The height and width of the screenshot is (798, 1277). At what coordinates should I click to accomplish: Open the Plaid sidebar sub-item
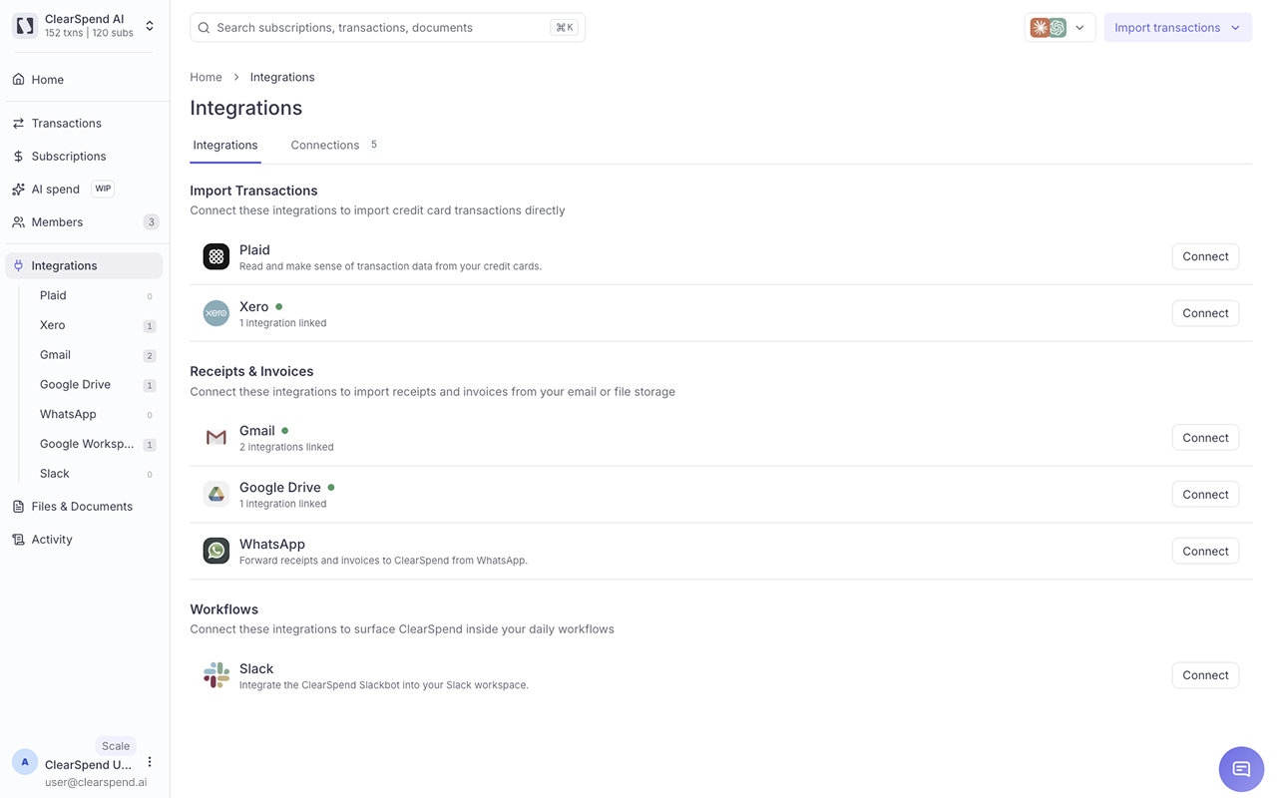coord(96,295)
